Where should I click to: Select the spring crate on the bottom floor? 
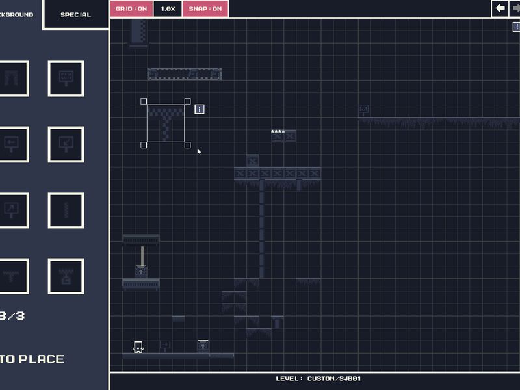[x=203, y=346]
